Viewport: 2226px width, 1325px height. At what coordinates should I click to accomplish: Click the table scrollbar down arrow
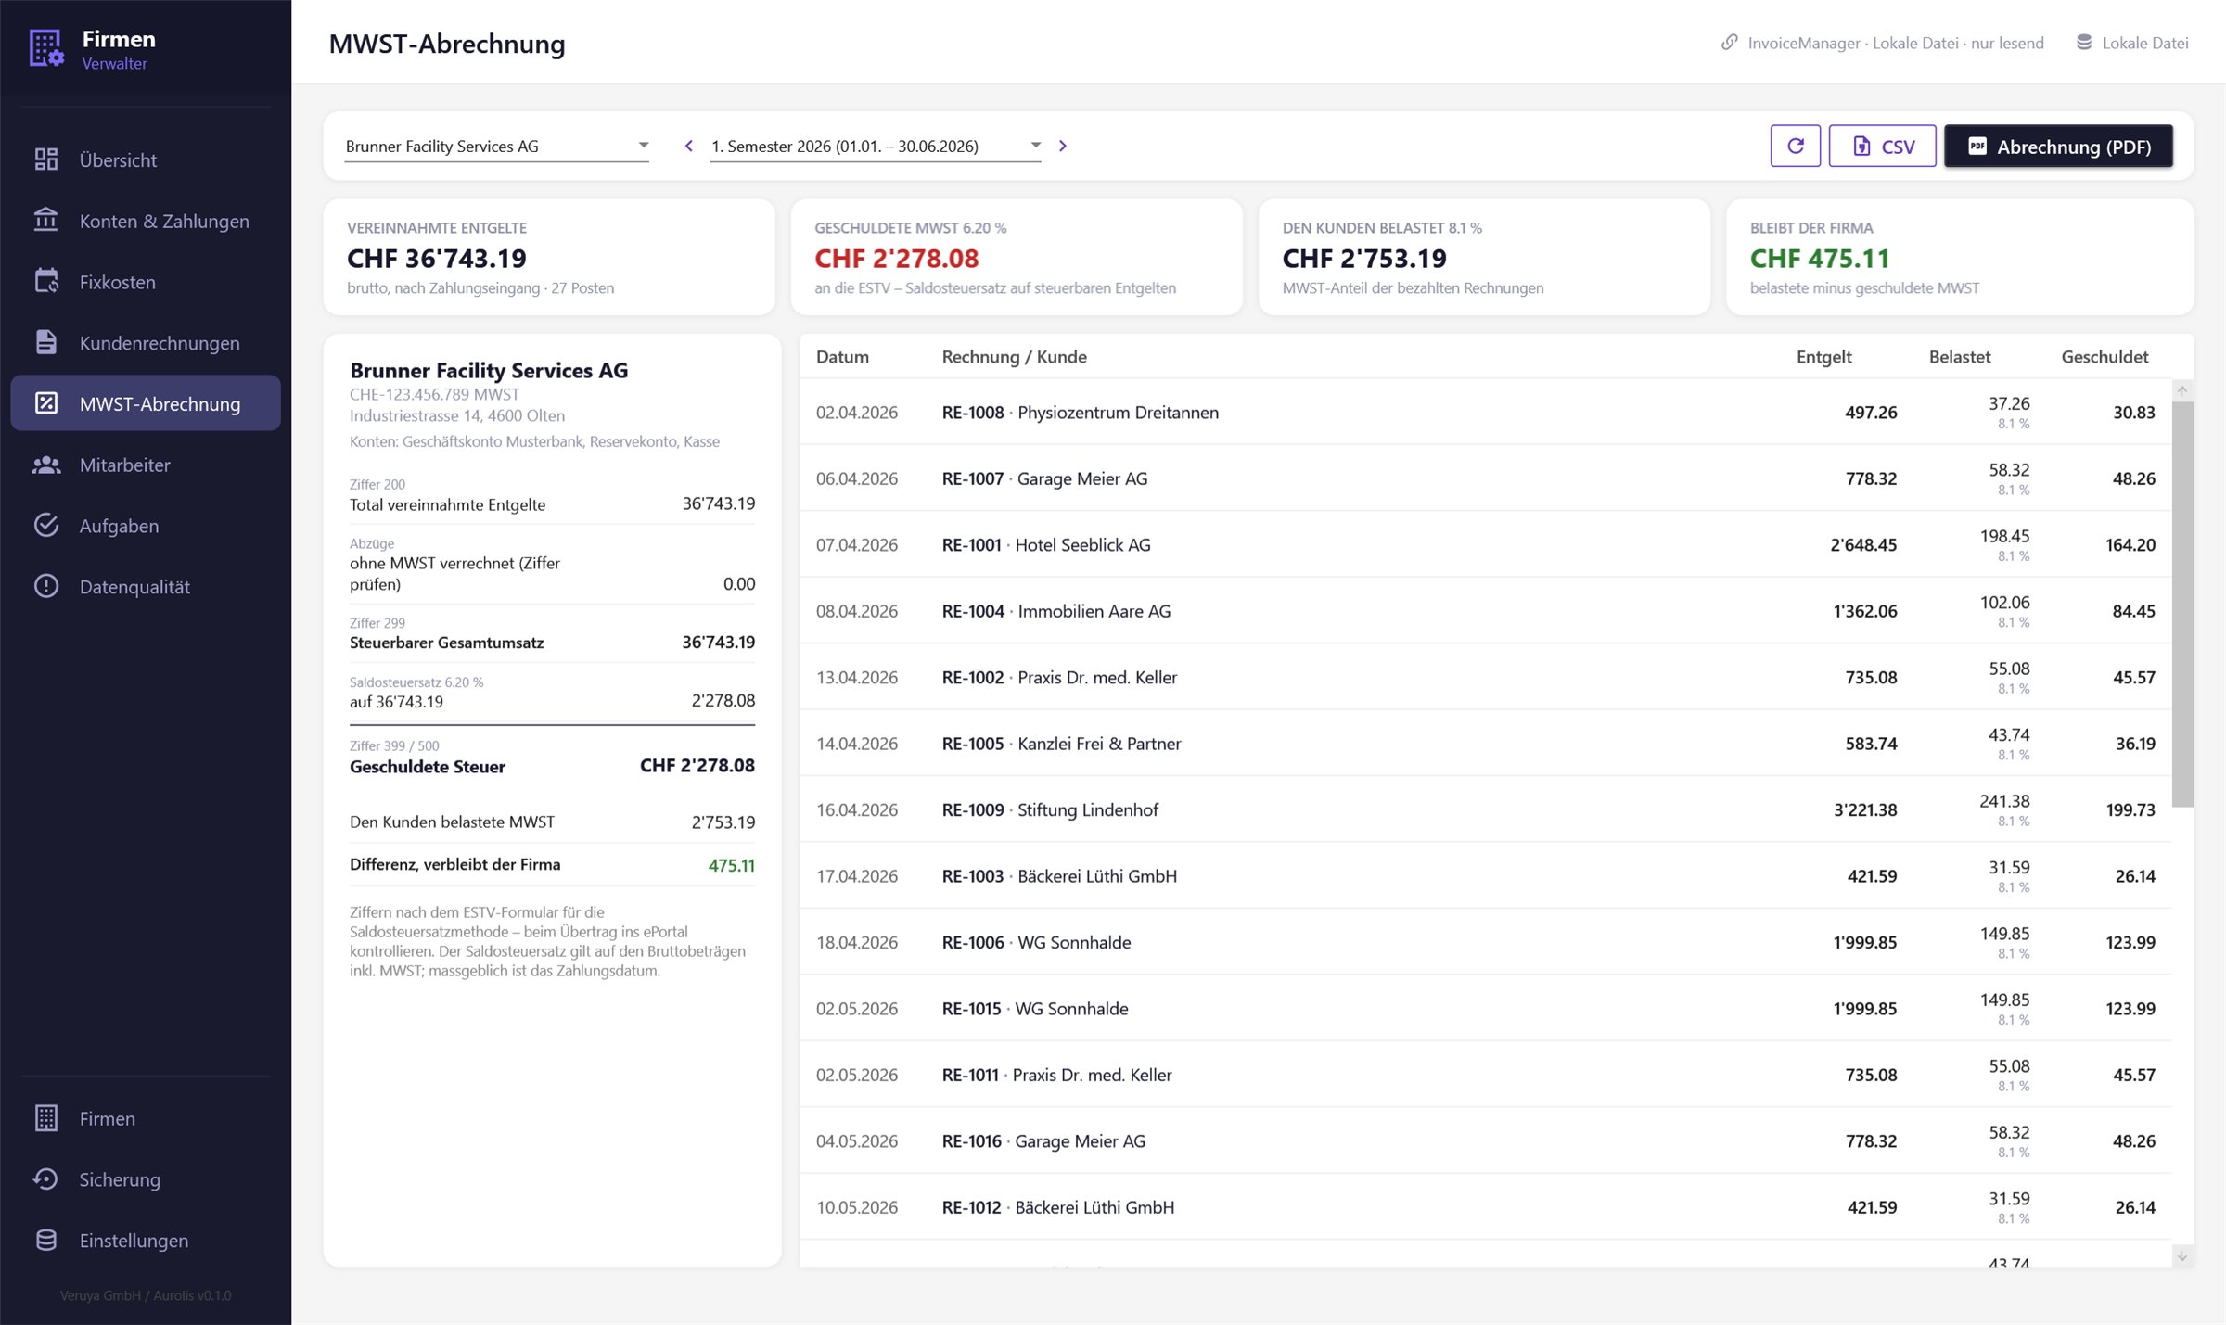(x=2182, y=1256)
